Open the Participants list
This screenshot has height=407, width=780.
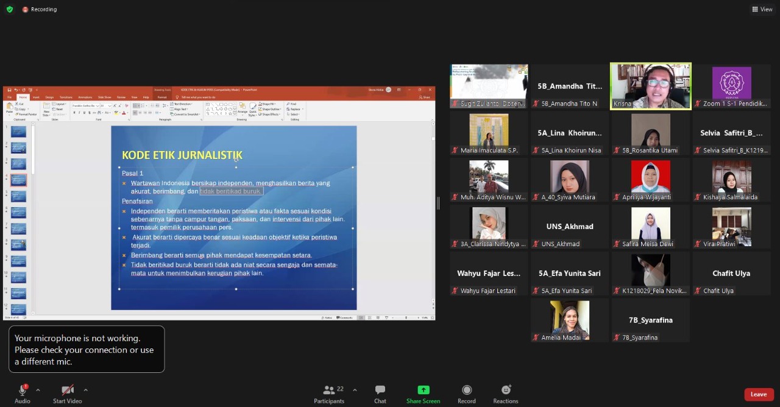coord(329,394)
